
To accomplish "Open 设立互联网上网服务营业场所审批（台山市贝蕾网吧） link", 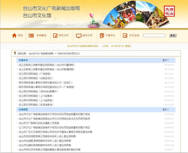I will point(46,65).
